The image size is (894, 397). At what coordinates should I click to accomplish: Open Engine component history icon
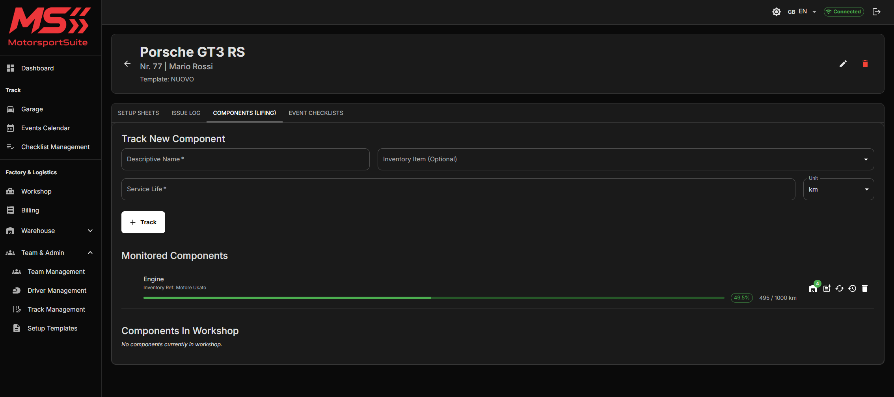852,288
